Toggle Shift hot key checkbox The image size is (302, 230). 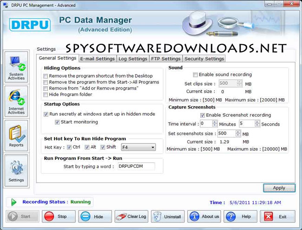[103, 147]
